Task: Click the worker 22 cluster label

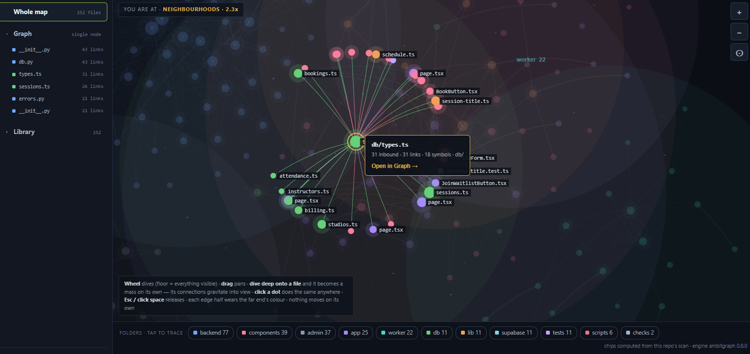Action: 531,60
